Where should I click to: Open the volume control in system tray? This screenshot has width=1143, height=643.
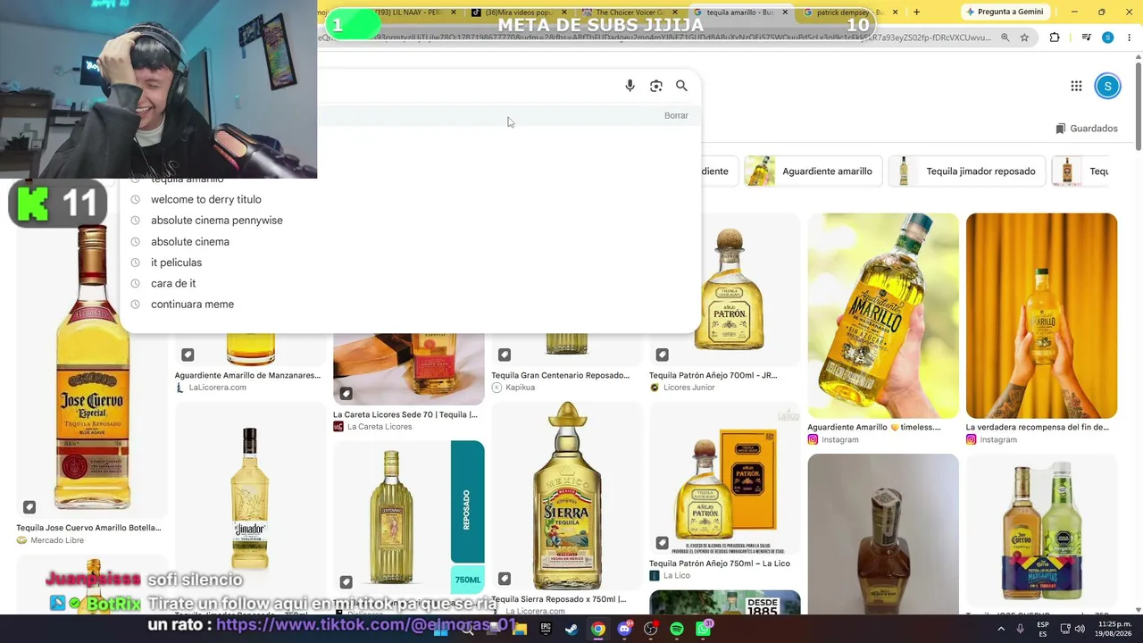[x=1080, y=629]
